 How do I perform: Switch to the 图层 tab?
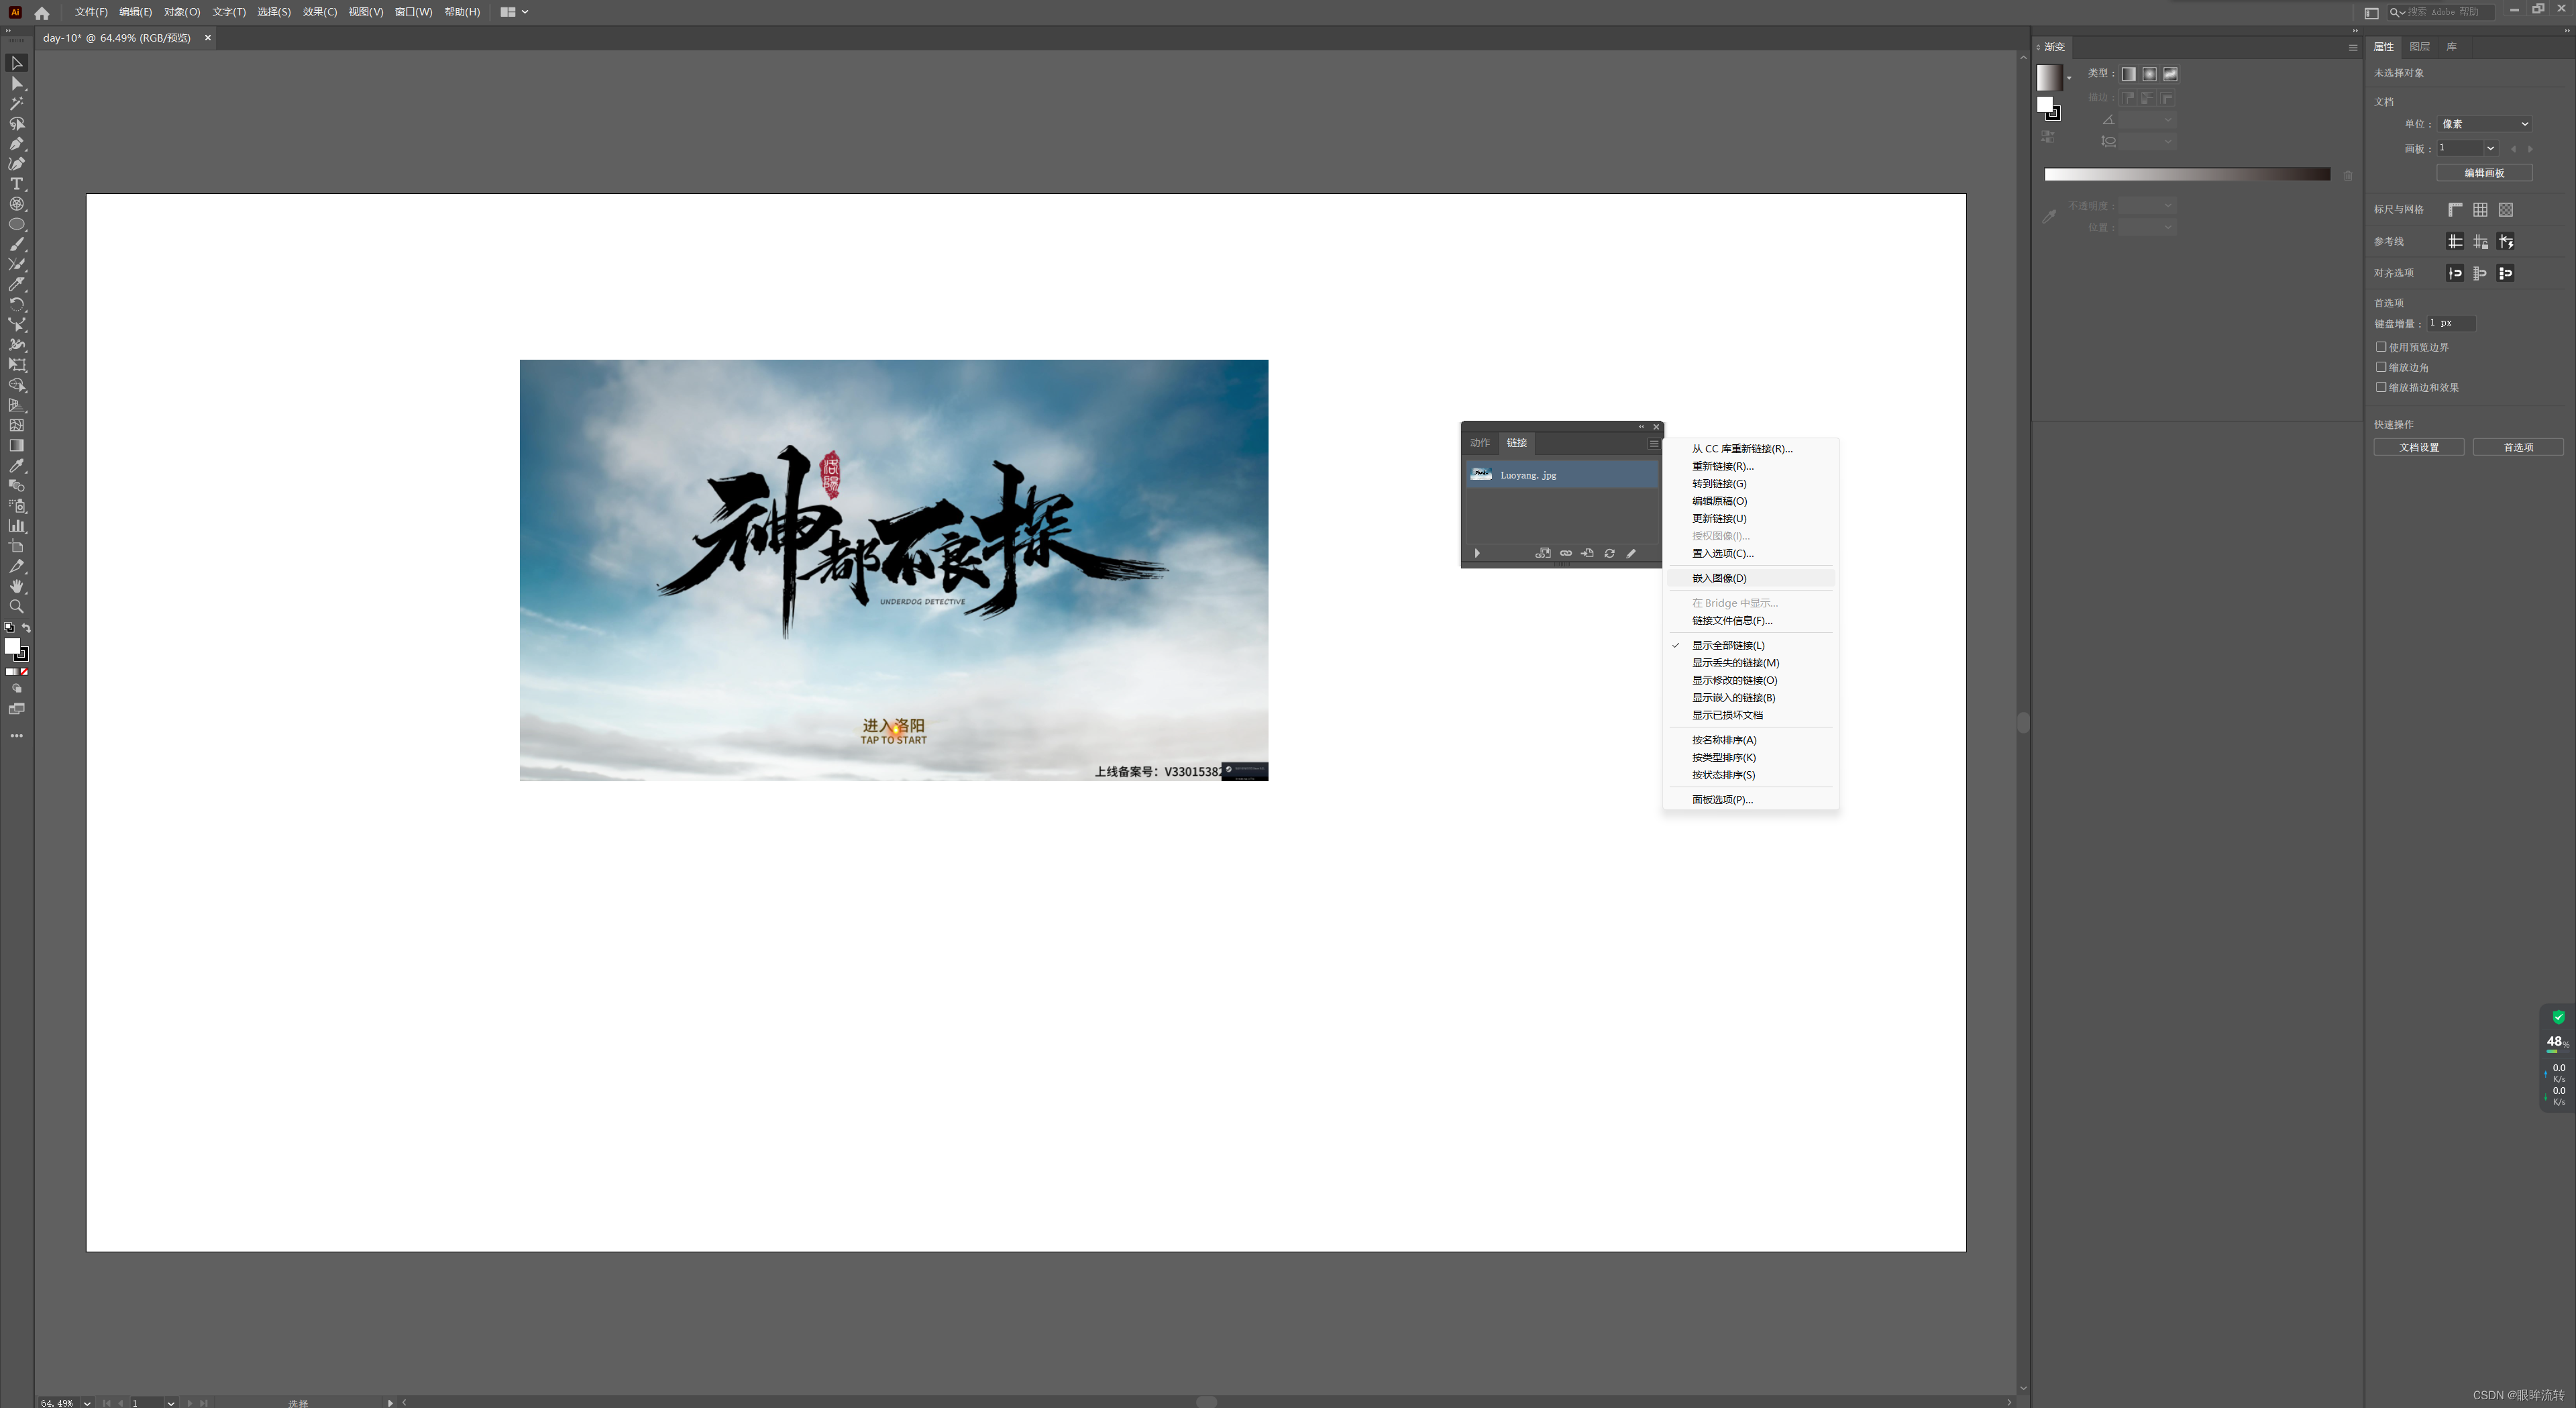click(x=2419, y=47)
